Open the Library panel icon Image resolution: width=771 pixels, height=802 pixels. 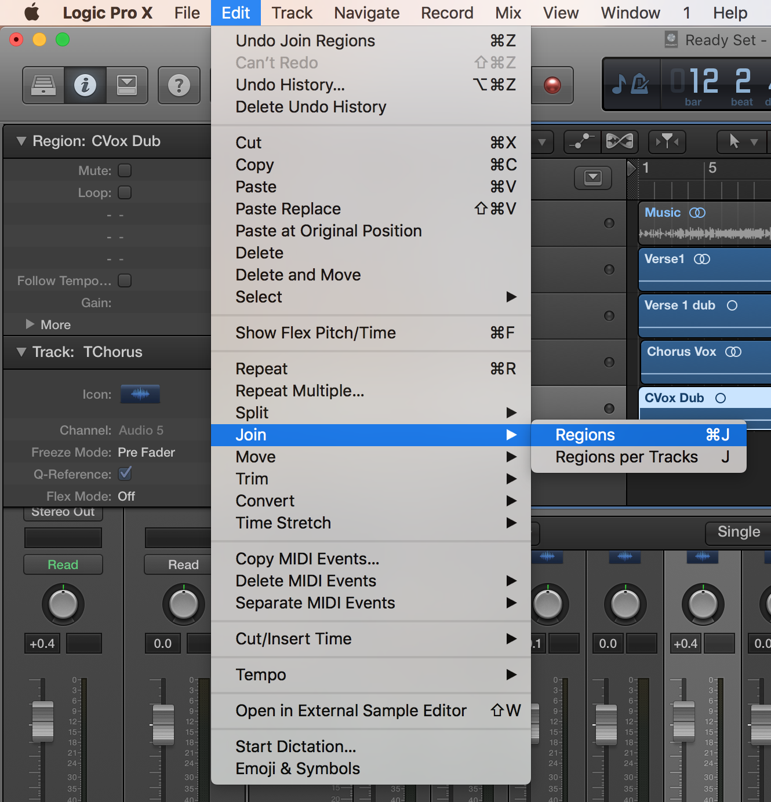pyautogui.click(x=43, y=85)
